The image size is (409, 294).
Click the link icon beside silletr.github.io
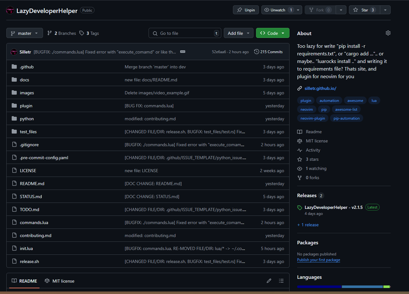pyautogui.click(x=300, y=88)
